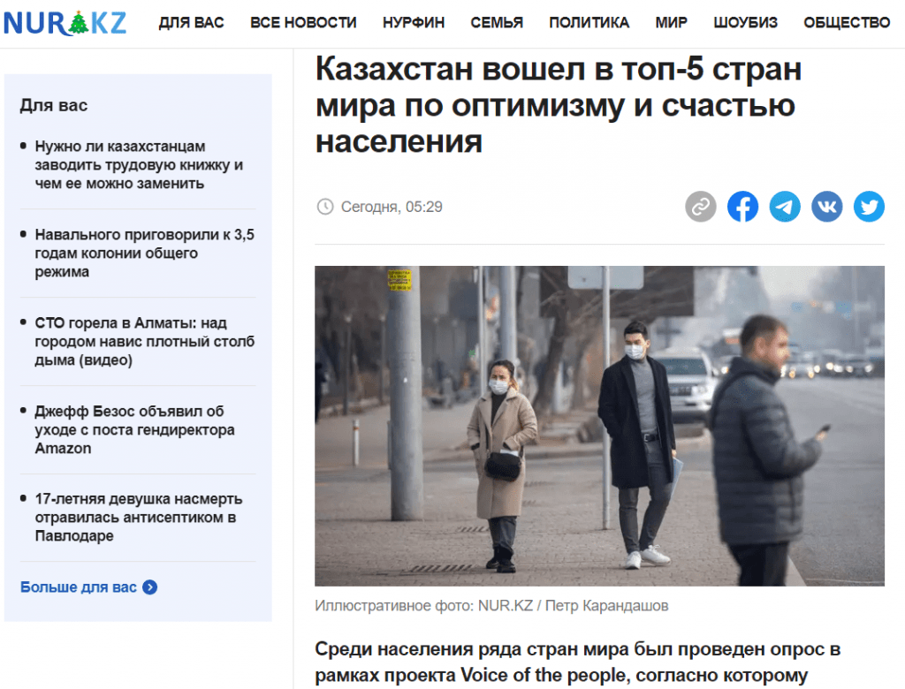Image resolution: width=905 pixels, height=689 pixels.
Task: Click the Больше для вас link
Action: (79, 587)
